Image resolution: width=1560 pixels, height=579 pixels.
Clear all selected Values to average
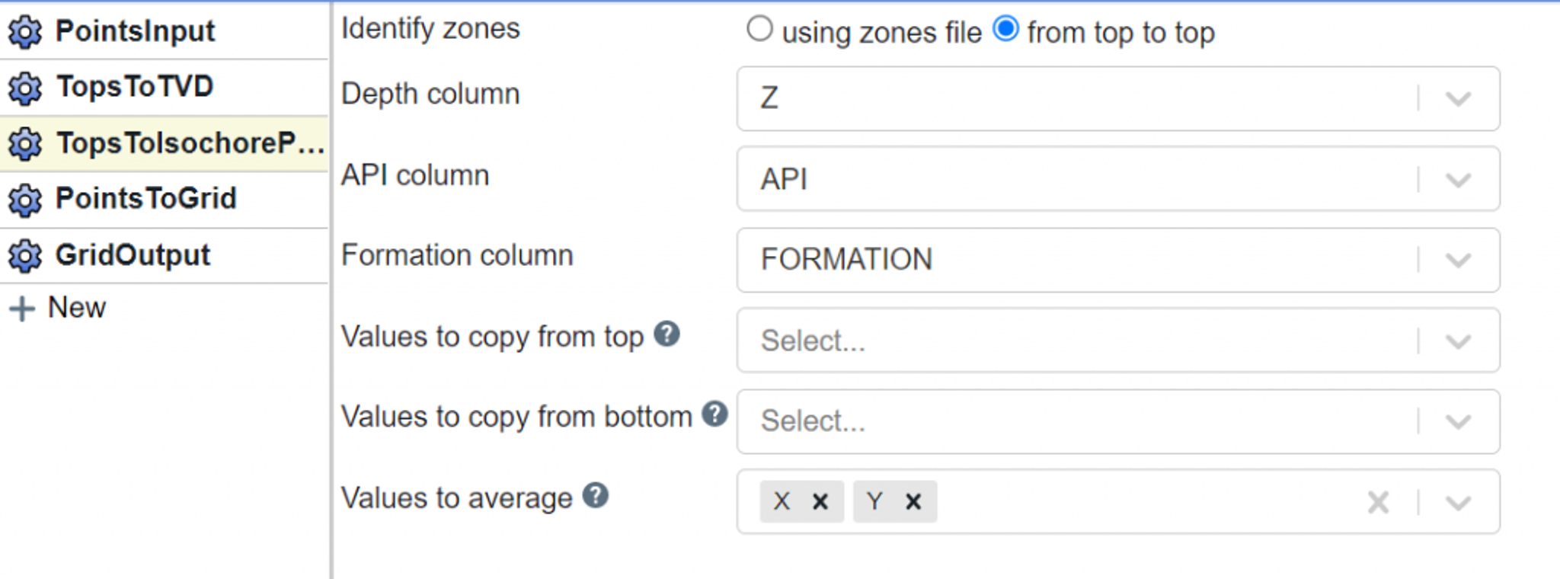(x=1378, y=502)
